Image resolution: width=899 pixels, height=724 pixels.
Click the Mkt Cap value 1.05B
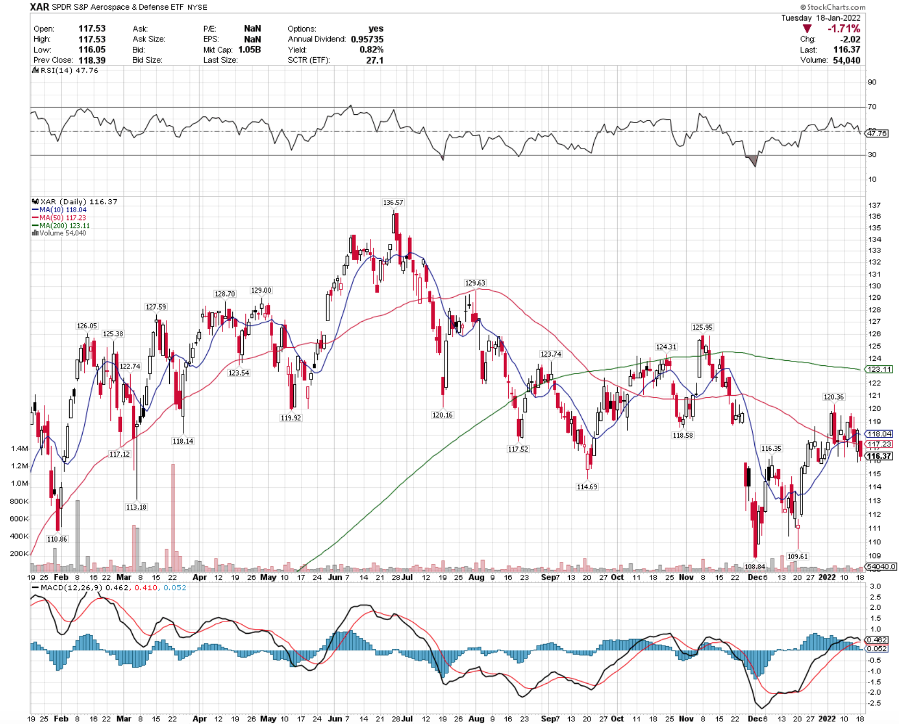tap(249, 50)
